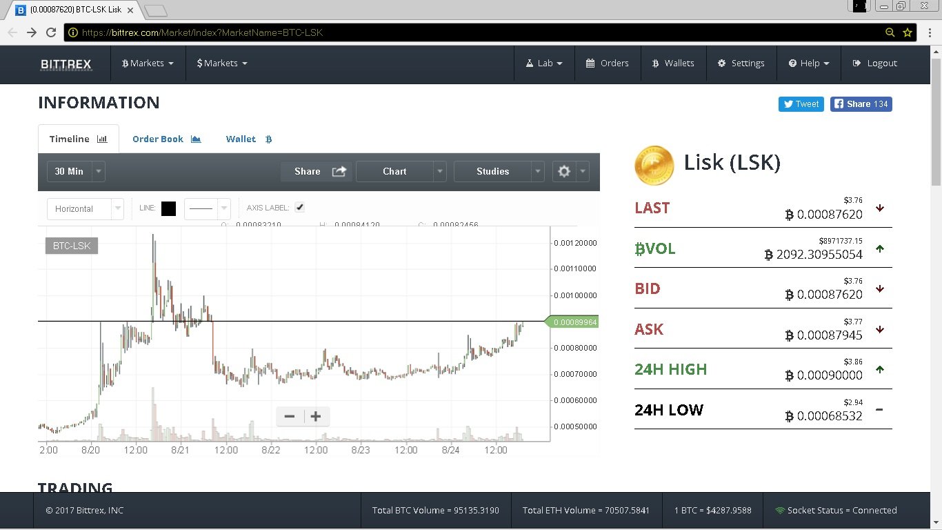Click the 24H HIGH up arrow
Screen dimensions: 942x530
tap(880, 369)
